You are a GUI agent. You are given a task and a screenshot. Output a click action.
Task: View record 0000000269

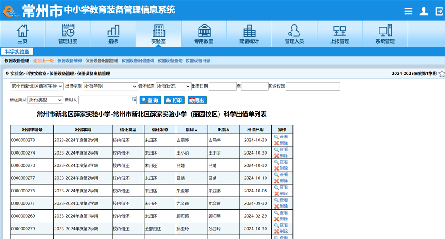[281, 212]
